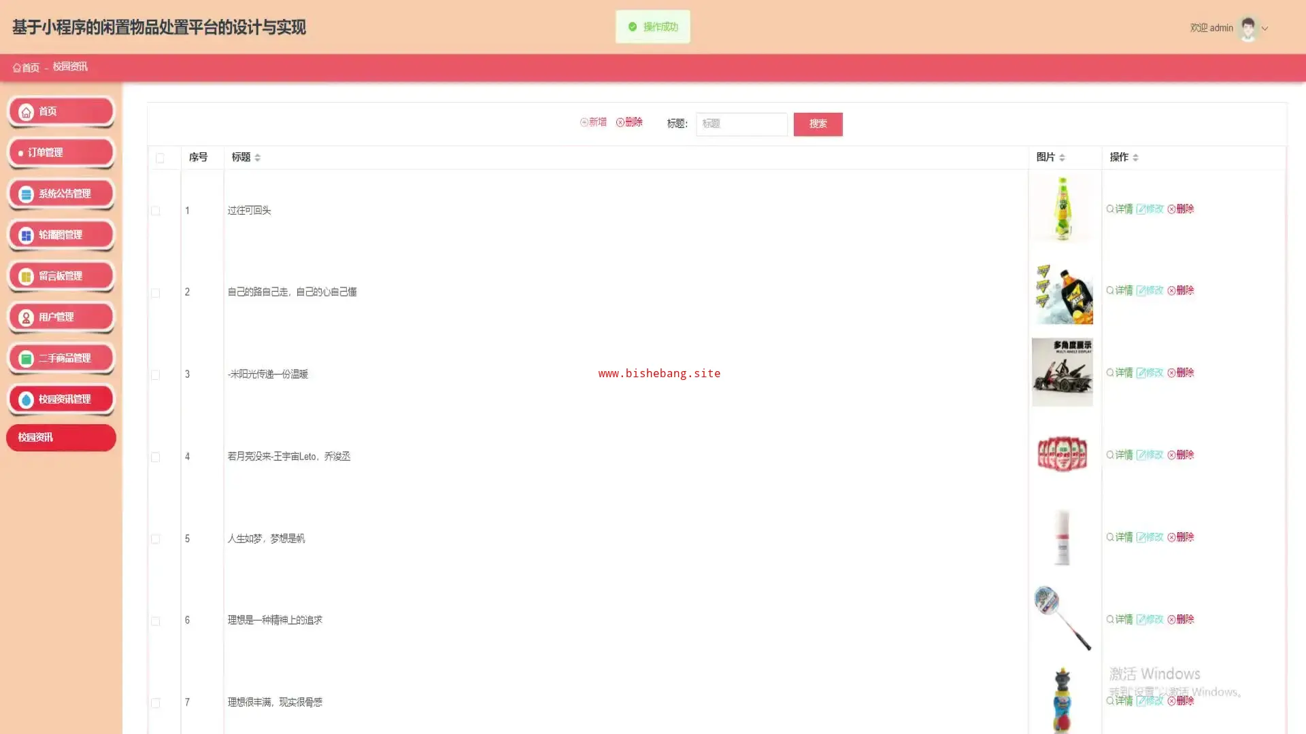Click the 校园资讯管理 droplet icon
1306x734 pixels.
[x=26, y=400]
